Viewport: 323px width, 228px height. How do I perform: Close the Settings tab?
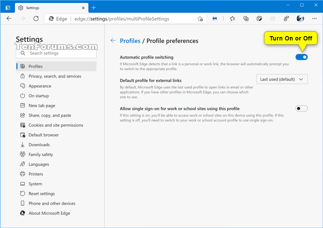tap(83, 8)
